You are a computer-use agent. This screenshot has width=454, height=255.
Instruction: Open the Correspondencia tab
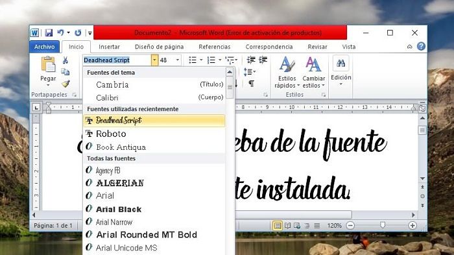click(x=269, y=47)
